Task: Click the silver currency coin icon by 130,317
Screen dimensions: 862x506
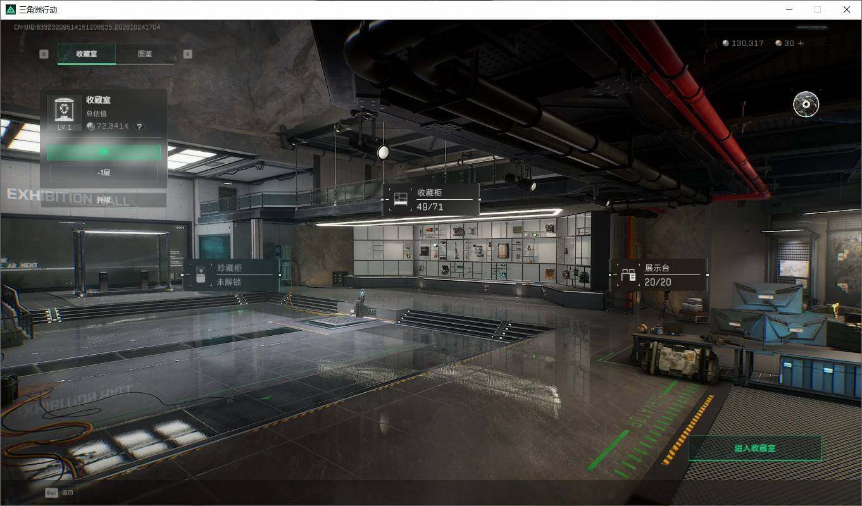Action: (x=725, y=44)
